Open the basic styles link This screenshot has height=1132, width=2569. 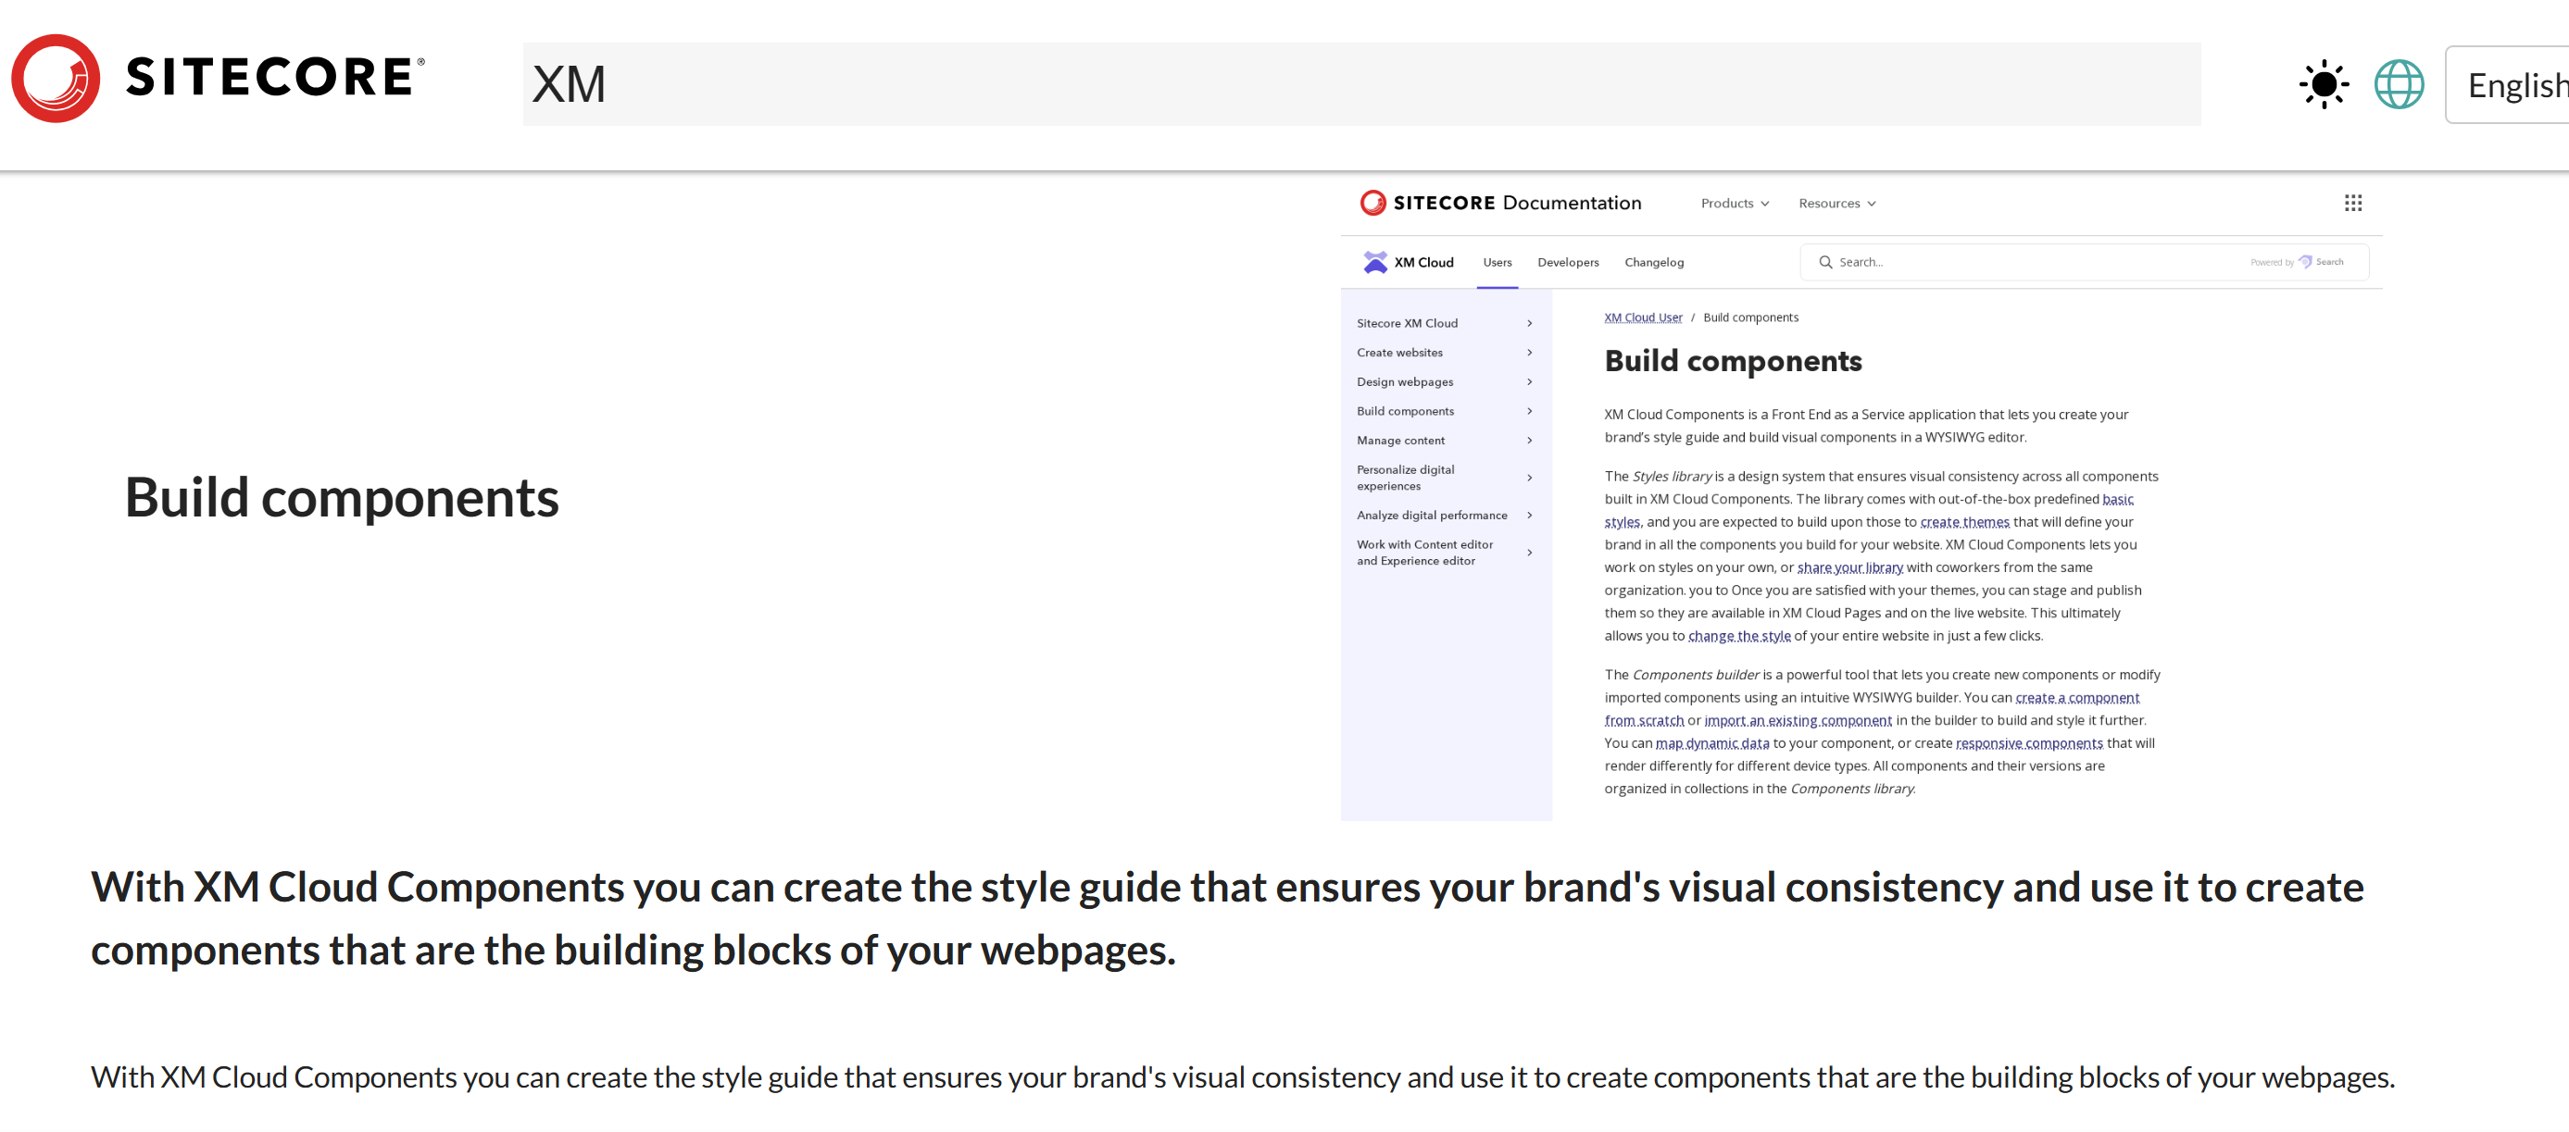pos(2117,499)
